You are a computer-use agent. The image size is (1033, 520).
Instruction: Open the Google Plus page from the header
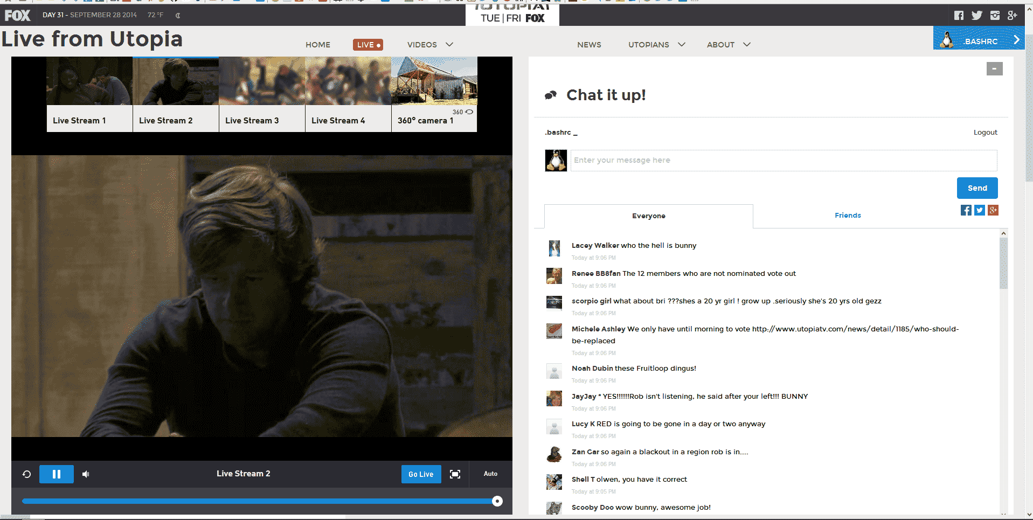[x=1013, y=15]
